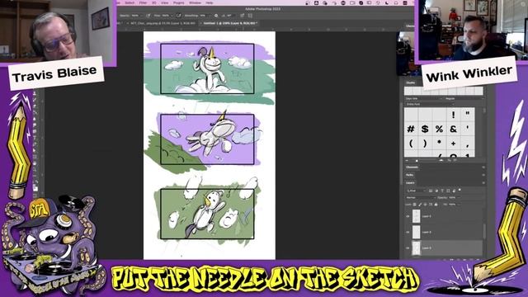The image size is (528, 297).
Task: Switch to the Glyphs panel tab
Action: tap(411, 82)
